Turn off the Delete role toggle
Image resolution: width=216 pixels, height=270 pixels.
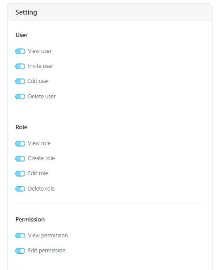(x=20, y=189)
